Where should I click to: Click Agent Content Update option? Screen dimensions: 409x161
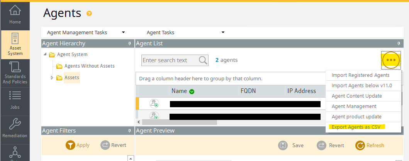(356, 96)
